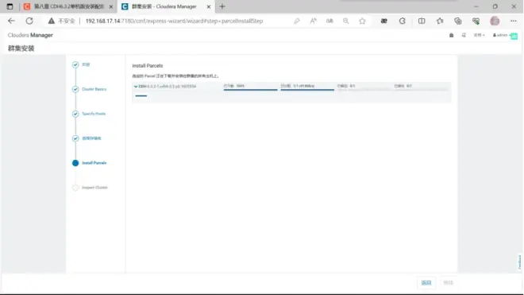Add this page to favorites star
This screenshot has height=295, width=524.
point(362,21)
